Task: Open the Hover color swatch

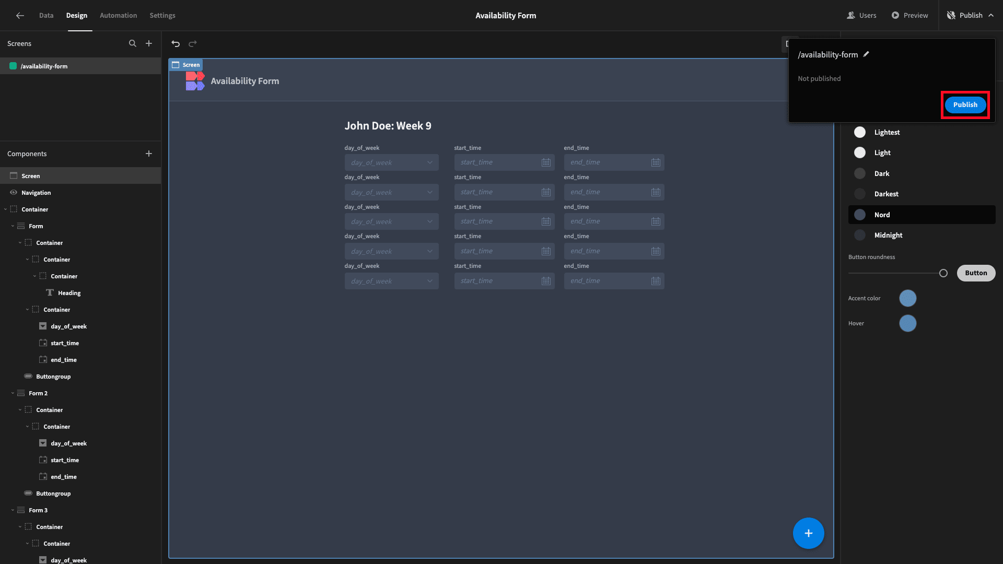Action: point(907,323)
